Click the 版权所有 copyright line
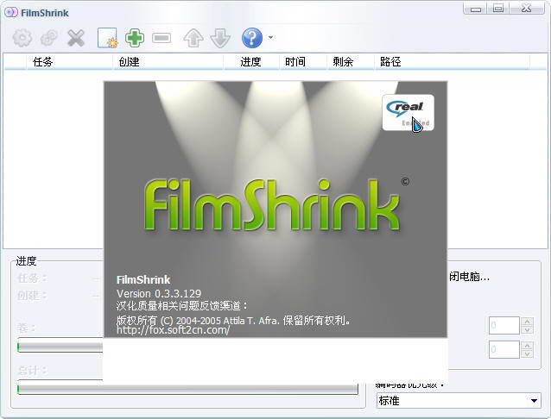Image resolution: width=551 pixels, height=419 pixels. click(233, 320)
